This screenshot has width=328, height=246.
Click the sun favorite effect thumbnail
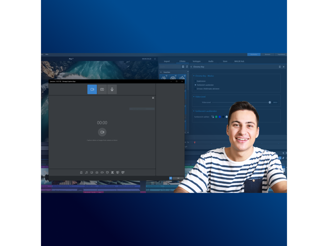[164, 77]
